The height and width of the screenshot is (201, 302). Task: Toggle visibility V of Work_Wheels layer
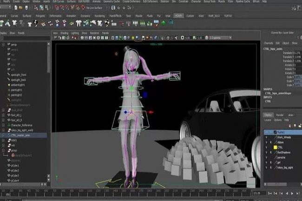[266, 138]
